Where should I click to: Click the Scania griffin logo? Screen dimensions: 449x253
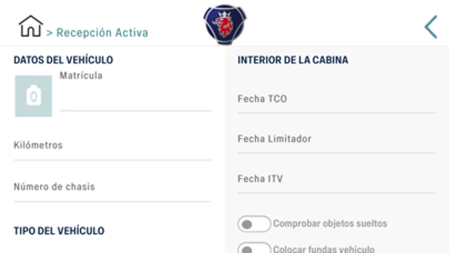pos(225,25)
